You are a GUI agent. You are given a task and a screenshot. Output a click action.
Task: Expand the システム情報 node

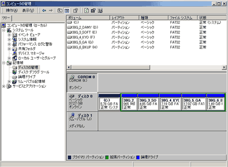point(9,39)
